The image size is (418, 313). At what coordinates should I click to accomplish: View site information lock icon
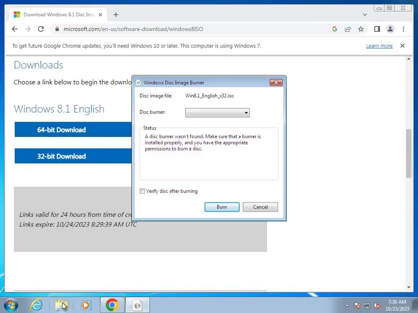point(57,29)
